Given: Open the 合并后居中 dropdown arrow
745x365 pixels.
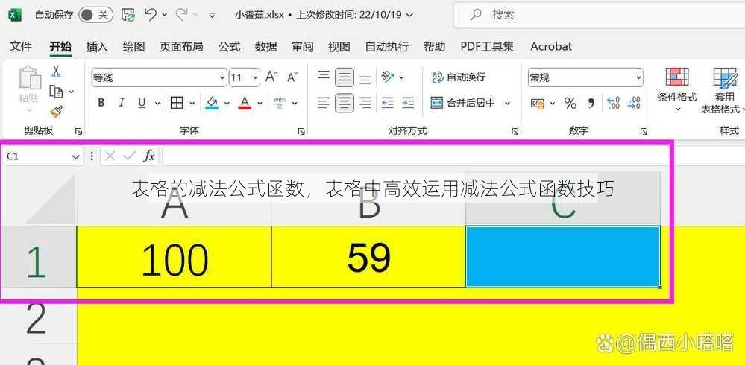Looking at the screenshot, I should click(507, 103).
